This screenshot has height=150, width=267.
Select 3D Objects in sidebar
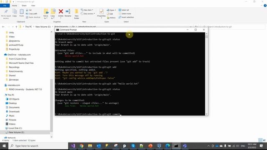tap(14, 99)
